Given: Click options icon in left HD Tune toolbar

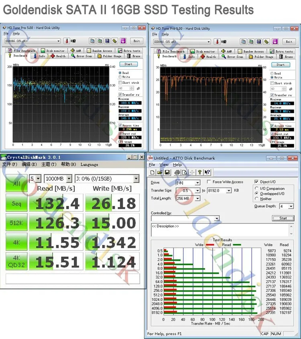Looking at the screenshot, I should pos(114,40).
